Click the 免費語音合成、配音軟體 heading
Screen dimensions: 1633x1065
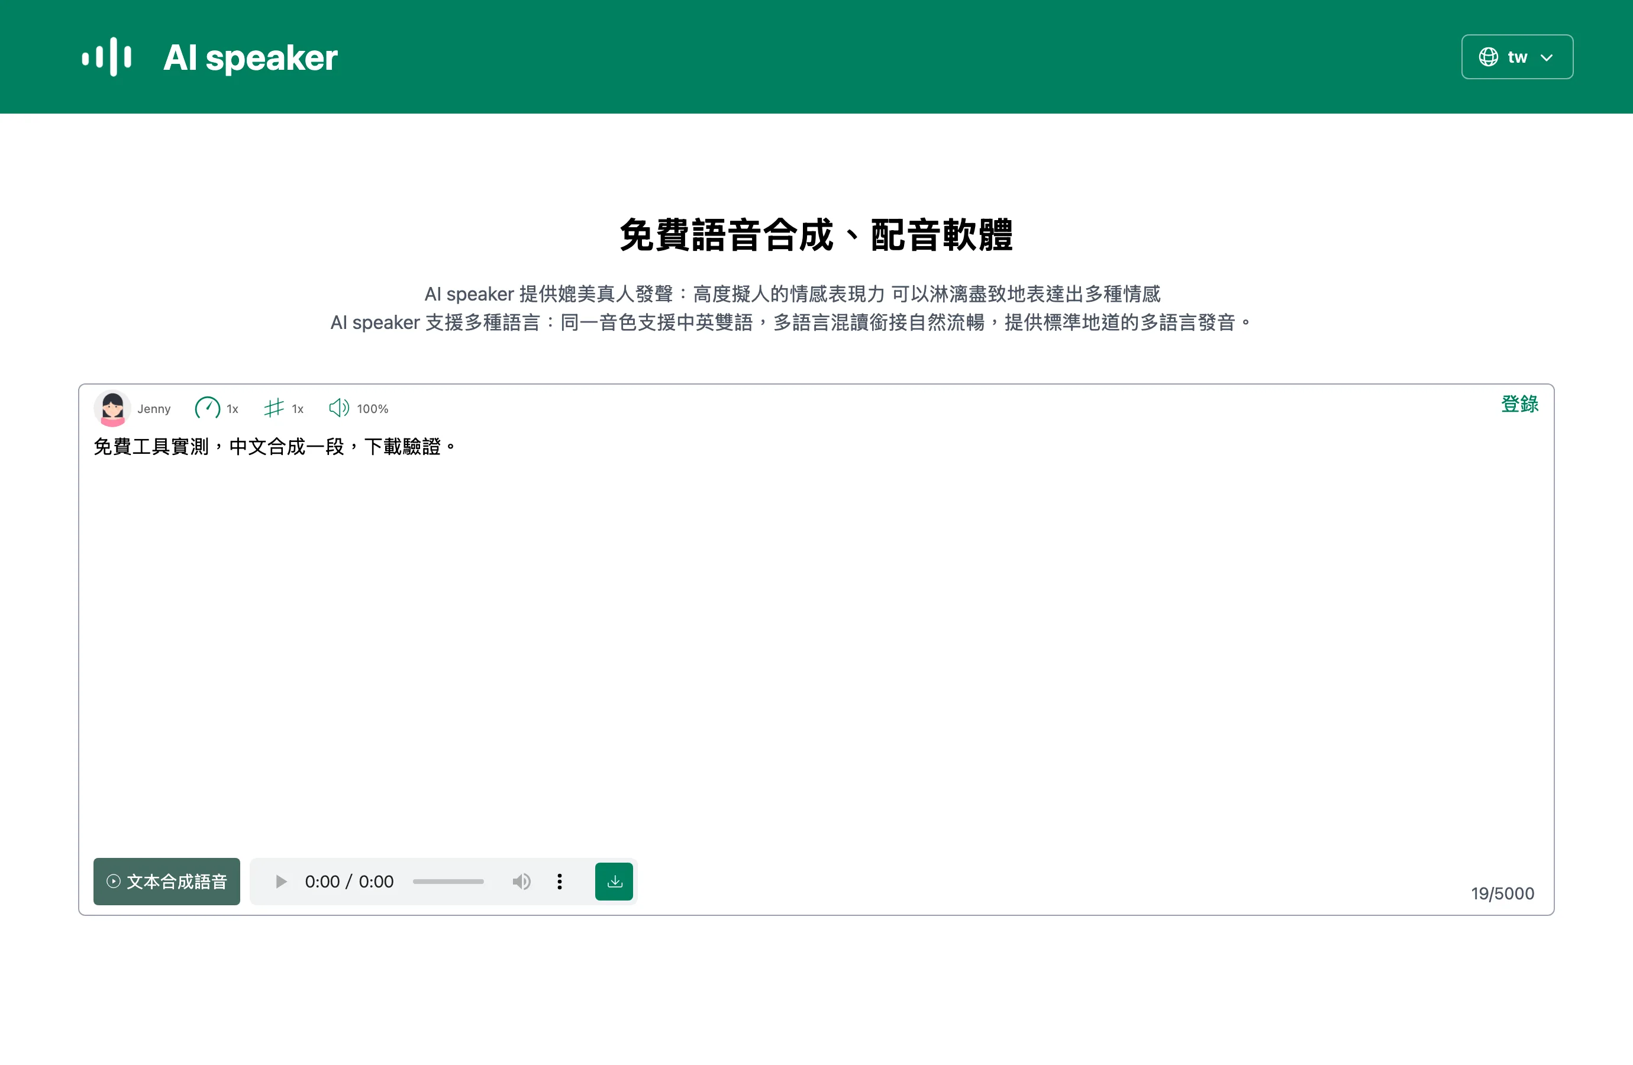coord(816,235)
